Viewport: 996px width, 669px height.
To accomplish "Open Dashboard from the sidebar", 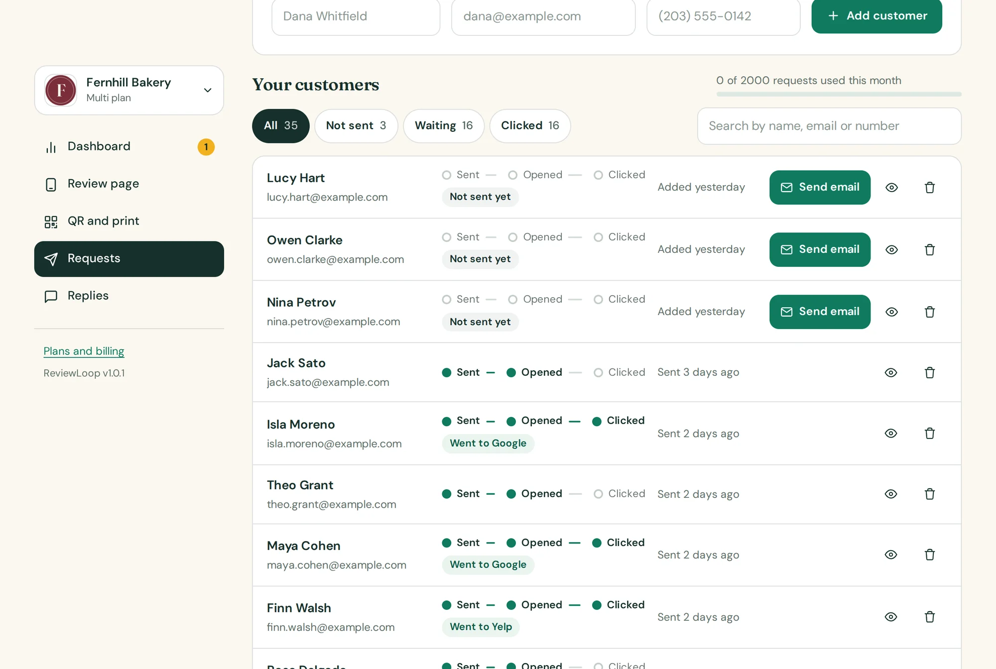I will pyautogui.click(x=129, y=147).
